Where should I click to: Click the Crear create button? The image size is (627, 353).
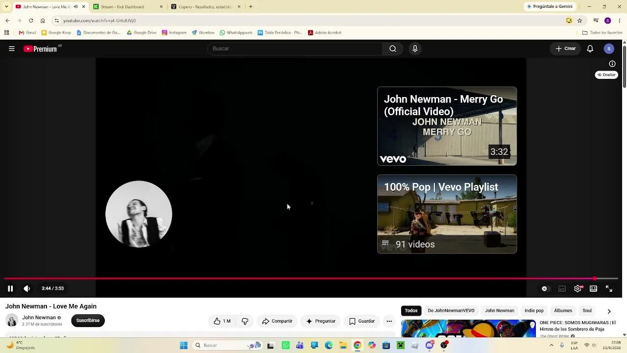(x=566, y=49)
